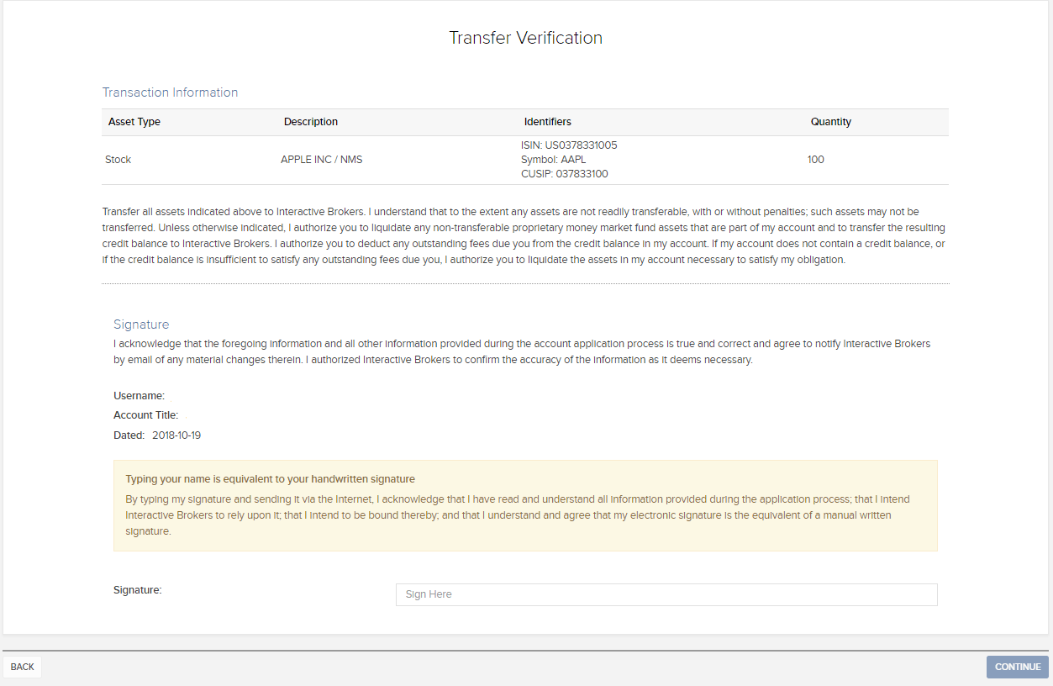
Task: Click the Stock cell in table
Action: (x=118, y=160)
